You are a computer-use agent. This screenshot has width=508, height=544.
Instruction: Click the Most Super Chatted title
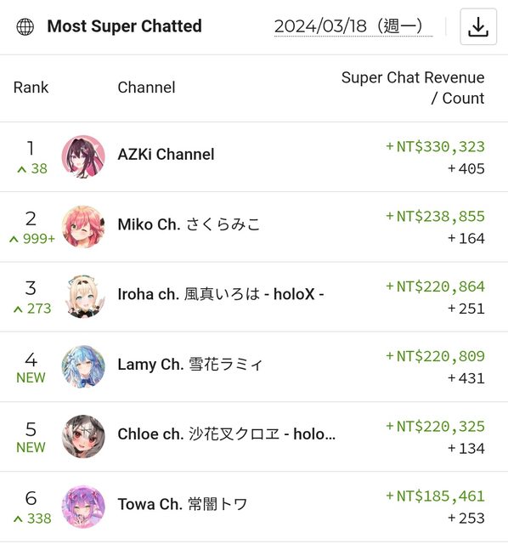125,26
